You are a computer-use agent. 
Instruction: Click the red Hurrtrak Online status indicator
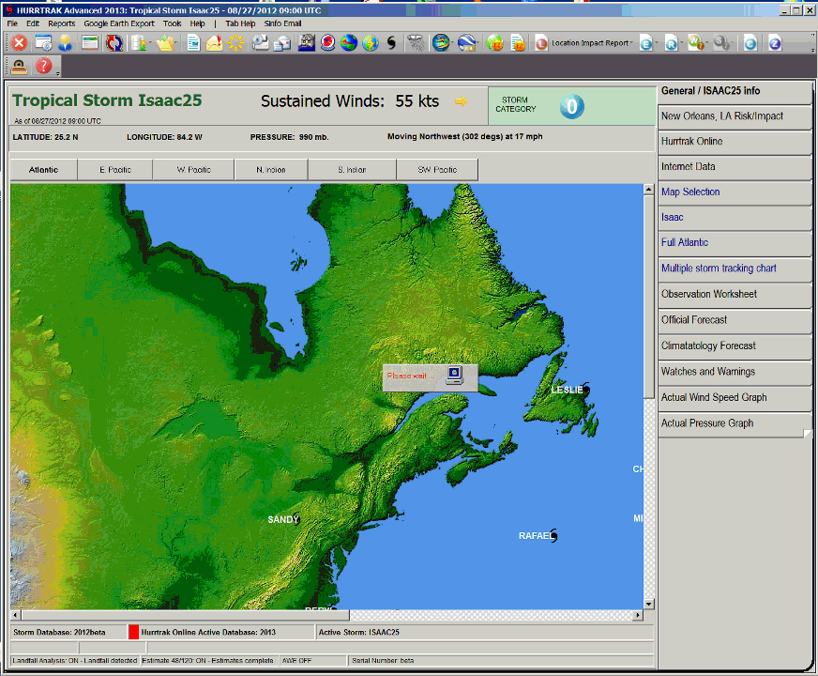coord(133,633)
